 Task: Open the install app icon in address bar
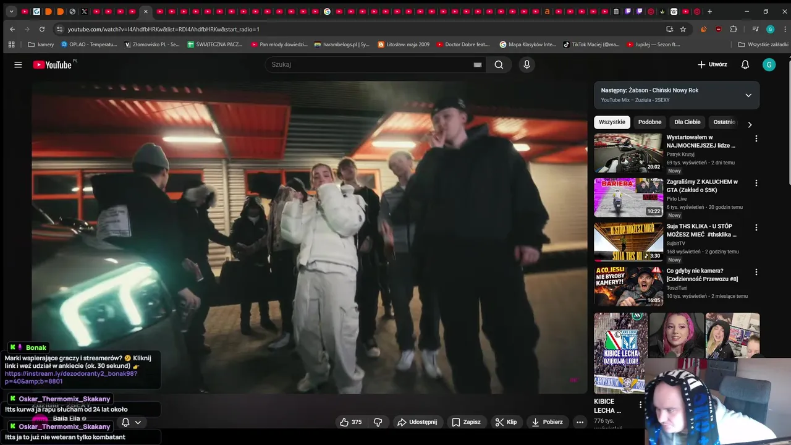tap(669, 29)
